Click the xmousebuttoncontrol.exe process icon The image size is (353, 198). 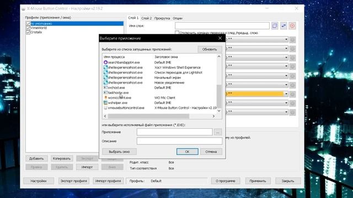click(105, 108)
